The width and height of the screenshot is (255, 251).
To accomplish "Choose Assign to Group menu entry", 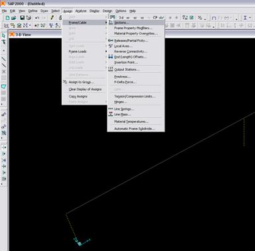I will [x=85, y=82].
